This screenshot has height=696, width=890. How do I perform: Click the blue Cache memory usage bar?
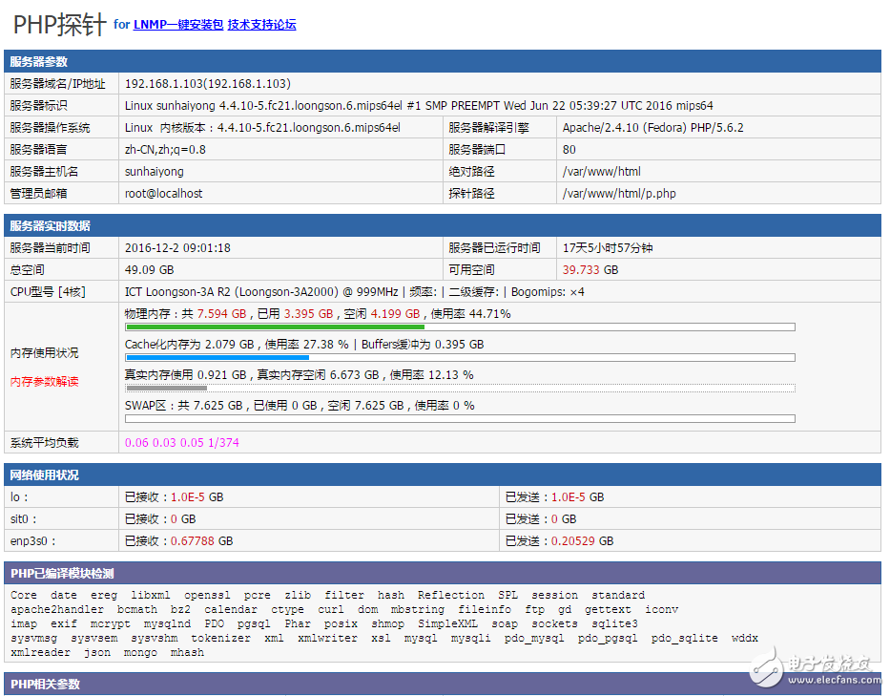click(x=217, y=358)
